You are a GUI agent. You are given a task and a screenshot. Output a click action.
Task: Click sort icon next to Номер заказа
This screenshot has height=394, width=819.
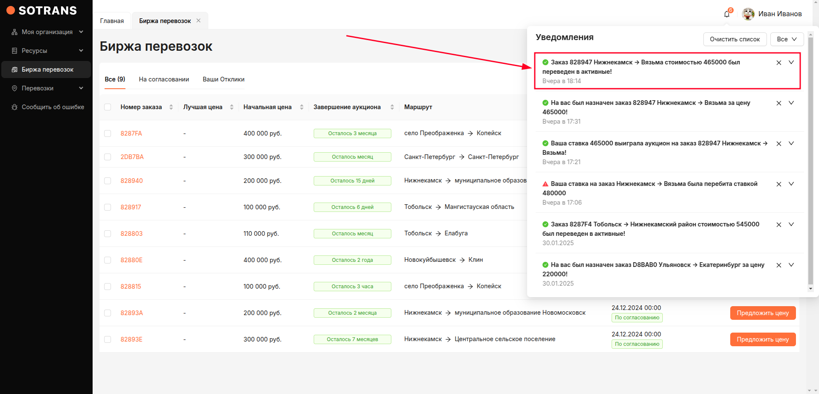[171, 107]
